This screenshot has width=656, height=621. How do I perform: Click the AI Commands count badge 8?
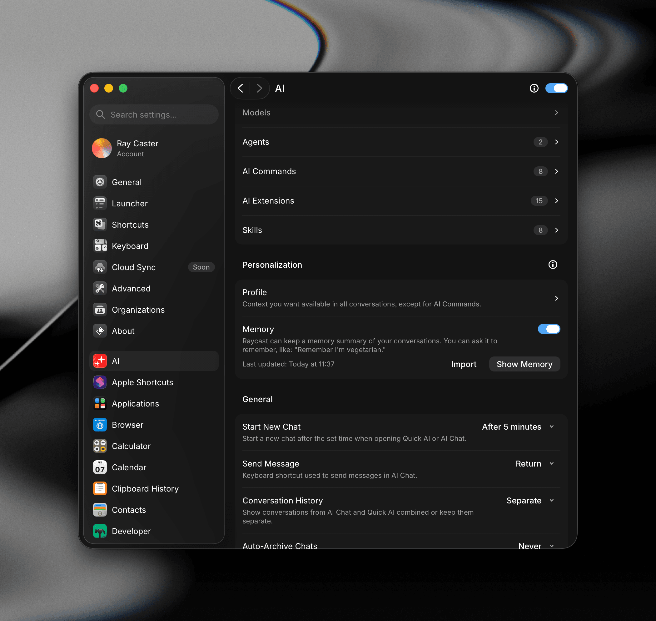[540, 171]
